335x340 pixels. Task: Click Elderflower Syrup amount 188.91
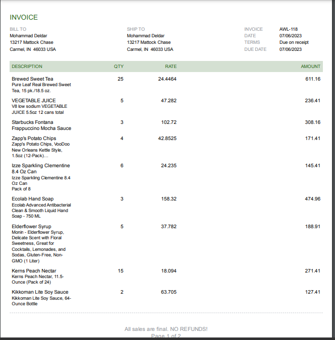[x=313, y=227]
